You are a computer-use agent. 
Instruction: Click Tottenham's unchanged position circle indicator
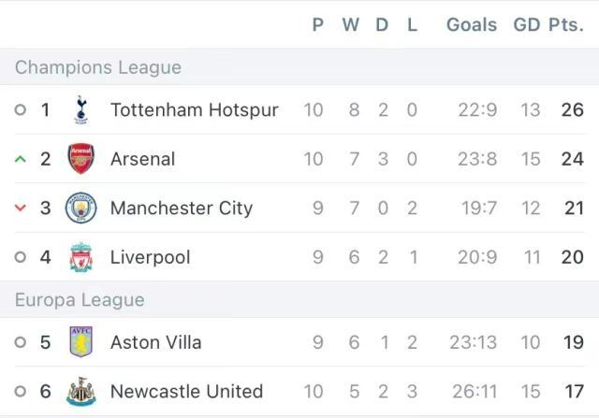pos(21,110)
